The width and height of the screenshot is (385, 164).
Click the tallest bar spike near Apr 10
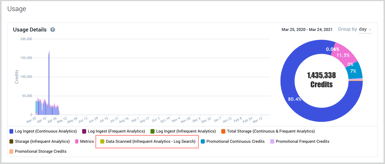[x=49, y=81]
